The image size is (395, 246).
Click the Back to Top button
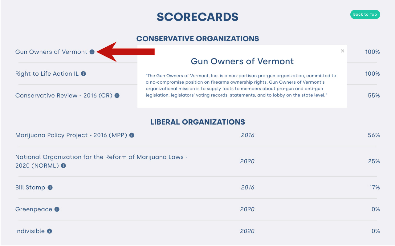[365, 14]
